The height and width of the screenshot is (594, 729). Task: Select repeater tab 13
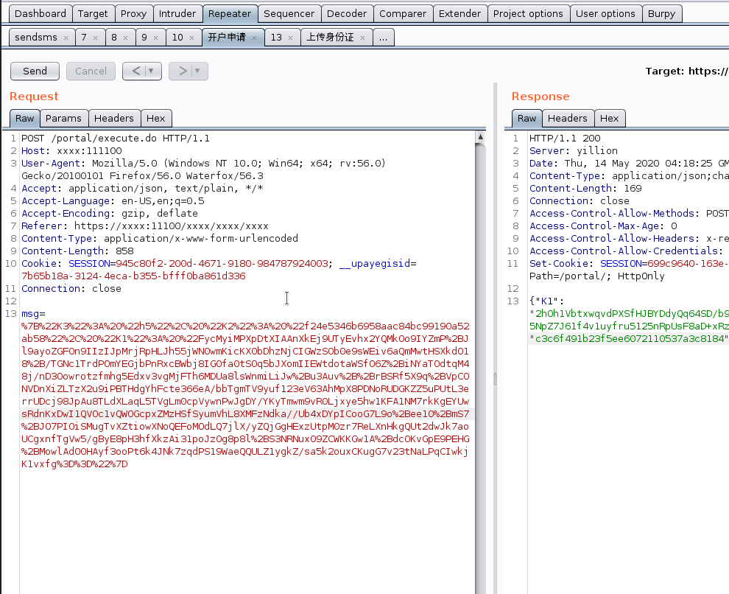coord(276,37)
